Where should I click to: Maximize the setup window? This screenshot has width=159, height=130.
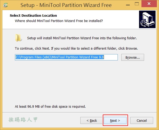(x=137, y=4)
